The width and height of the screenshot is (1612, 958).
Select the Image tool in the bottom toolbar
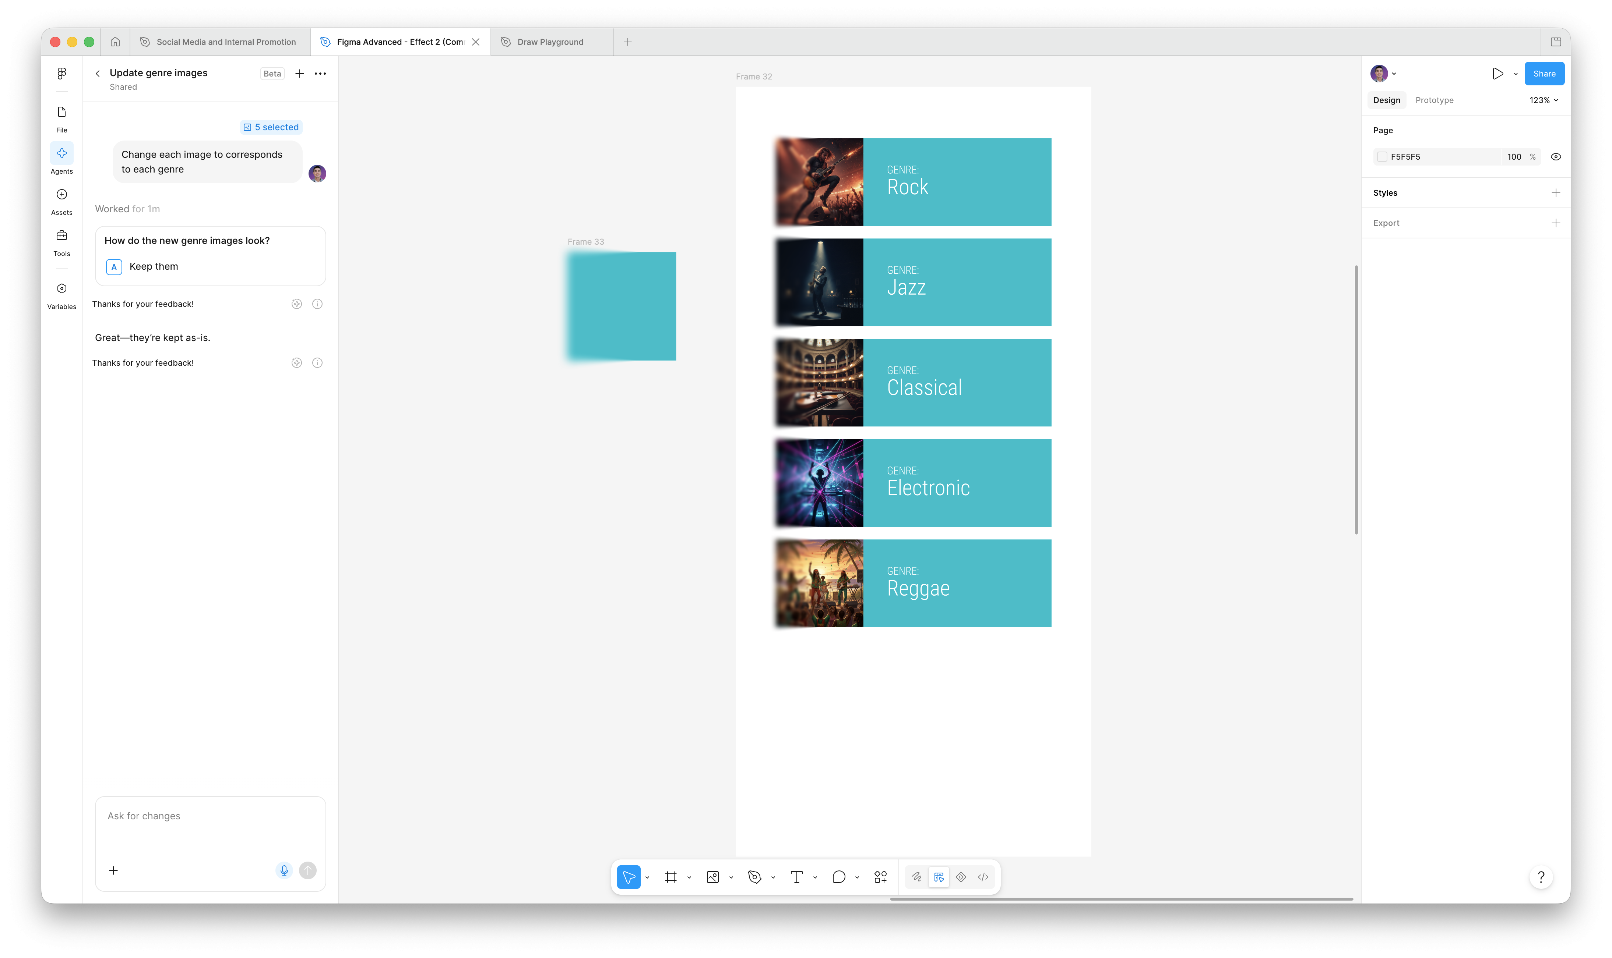pos(712,877)
